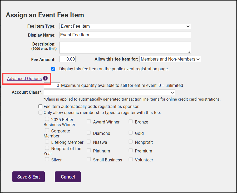This screenshot has height=193, width=237.
Task: Open the Allow this fee item for dropdown
Action: (x=170, y=59)
